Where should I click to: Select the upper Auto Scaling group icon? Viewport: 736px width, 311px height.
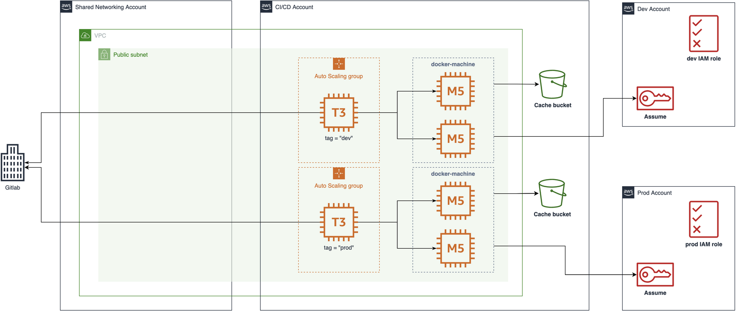(x=339, y=64)
